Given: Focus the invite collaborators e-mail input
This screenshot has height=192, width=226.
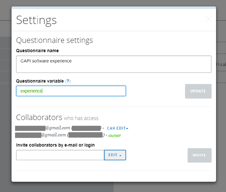Looking at the screenshot, I should [60, 155].
